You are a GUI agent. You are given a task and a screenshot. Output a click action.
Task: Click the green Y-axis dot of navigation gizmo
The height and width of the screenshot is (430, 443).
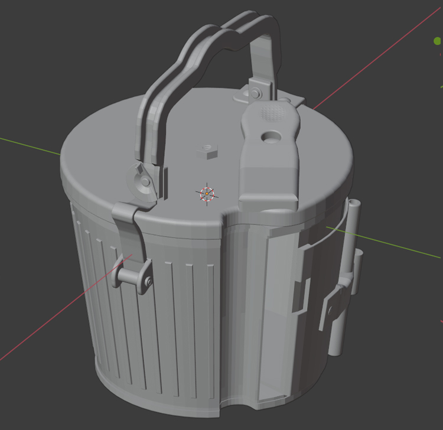click(437, 41)
